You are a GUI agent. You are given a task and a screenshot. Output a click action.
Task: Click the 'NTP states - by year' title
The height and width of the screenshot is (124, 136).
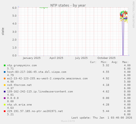68,5
